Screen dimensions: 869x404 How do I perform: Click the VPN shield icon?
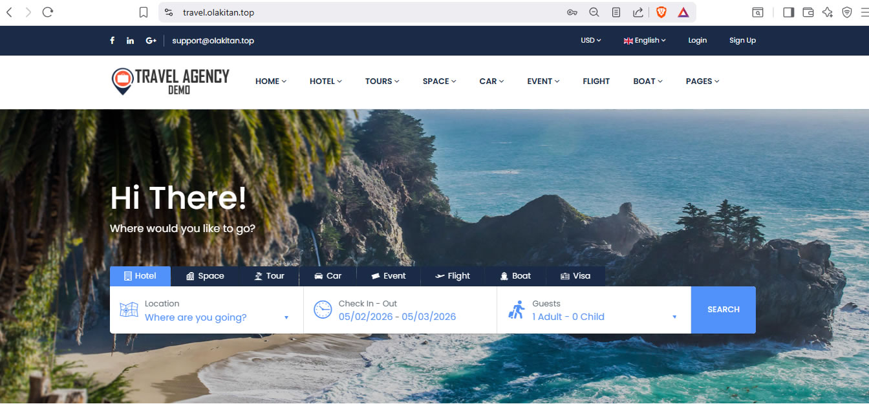(x=847, y=12)
